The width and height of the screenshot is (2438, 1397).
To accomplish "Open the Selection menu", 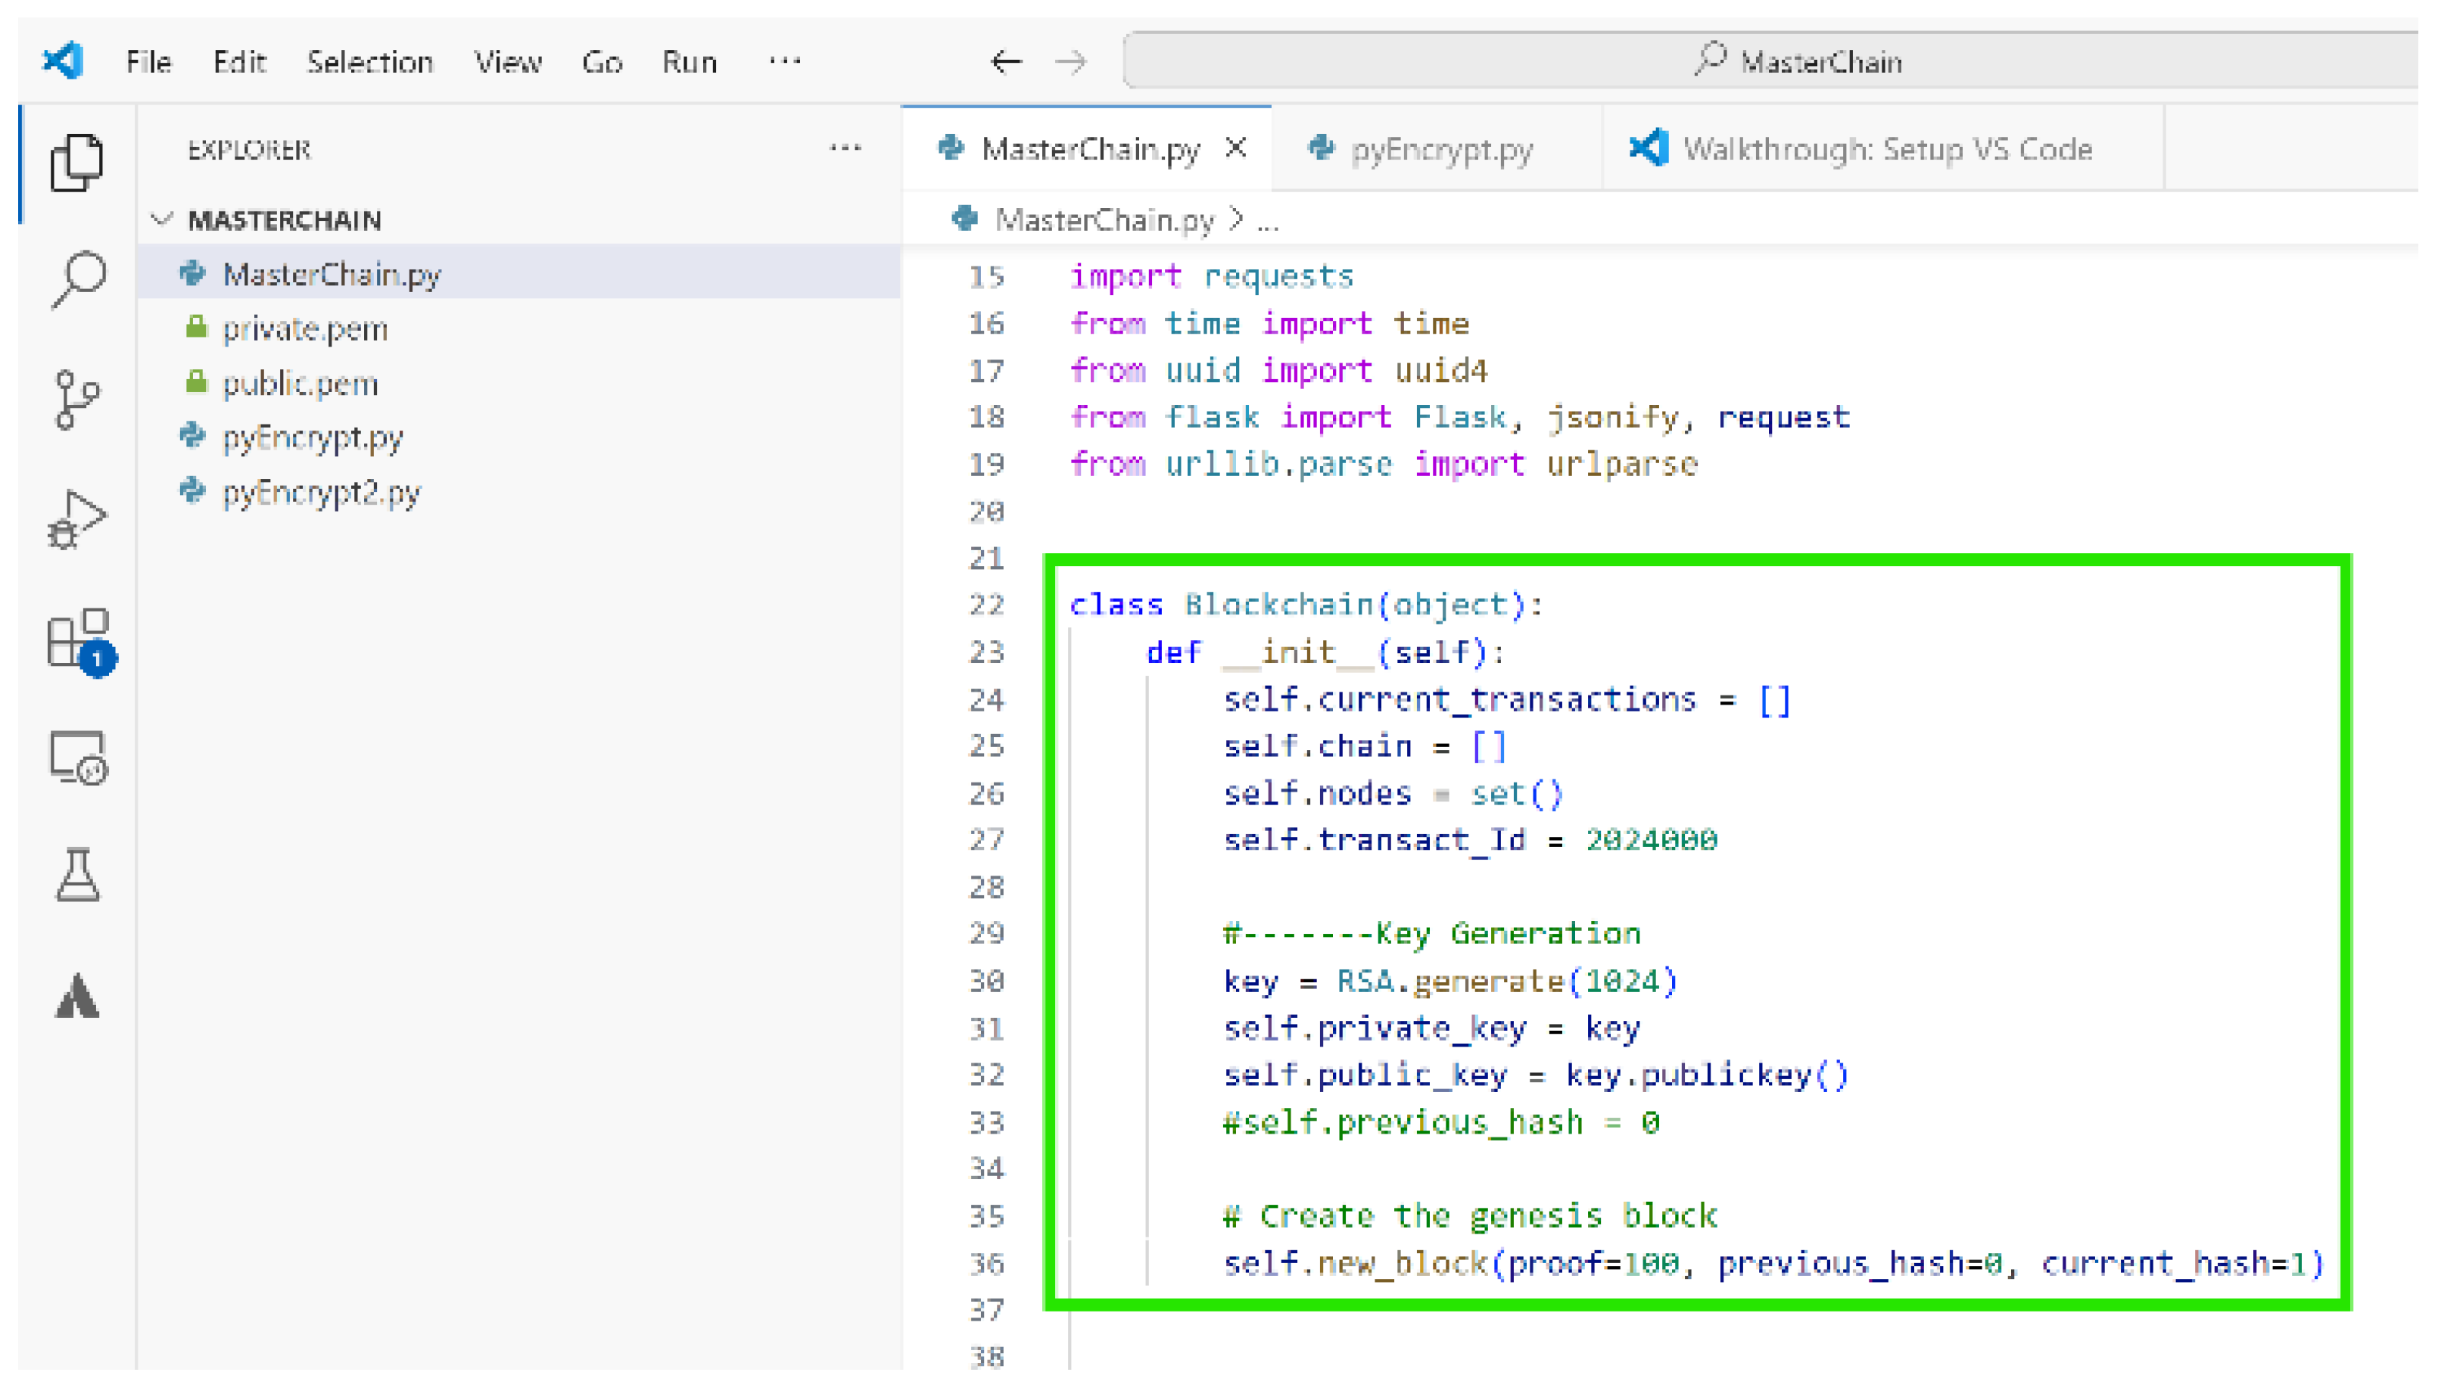I will pyautogui.click(x=369, y=61).
